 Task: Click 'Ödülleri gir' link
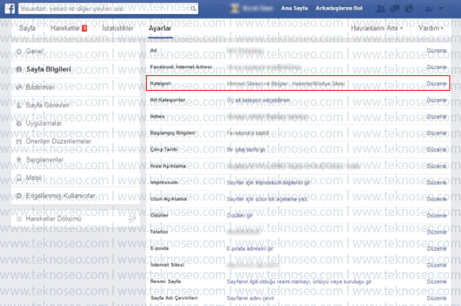[x=240, y=216]
